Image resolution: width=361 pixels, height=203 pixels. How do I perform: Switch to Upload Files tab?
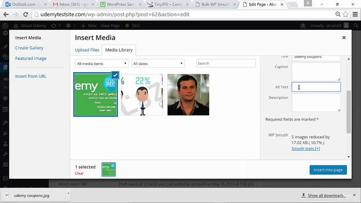click(x=87, y=50)
